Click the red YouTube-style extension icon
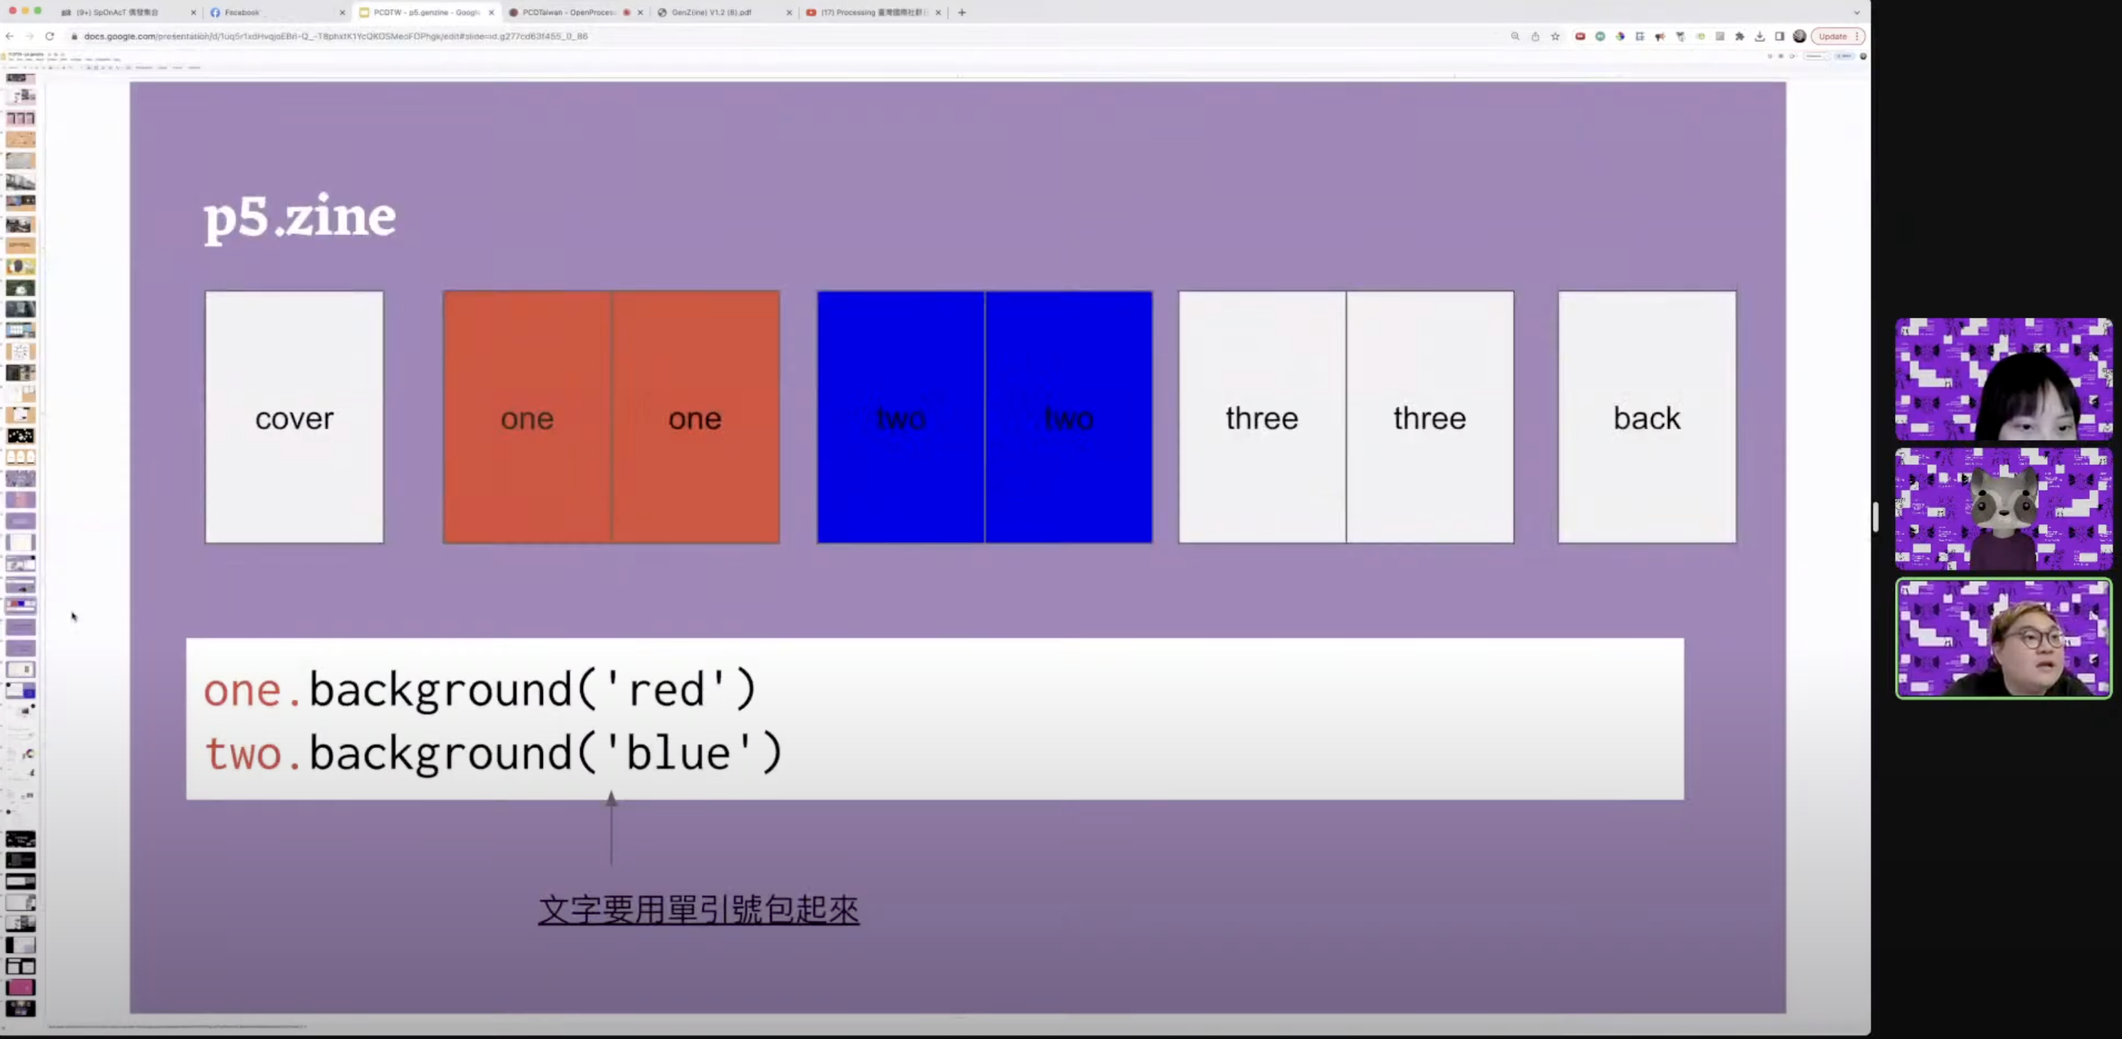This screenshot has height=1039, width=2122. [1580, 36]
